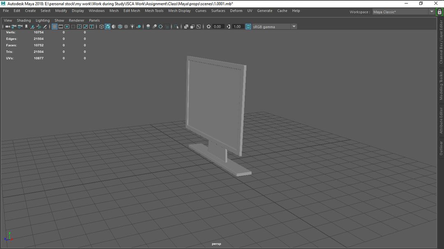Screen dimensions: 444x249
Task: Expand the Attribute Editor side tab
Action: point(441,121)
